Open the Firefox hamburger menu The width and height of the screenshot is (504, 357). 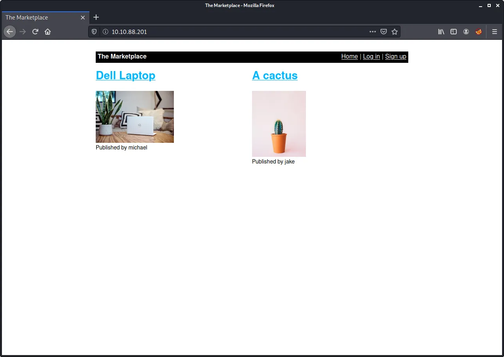pos(495,32)
